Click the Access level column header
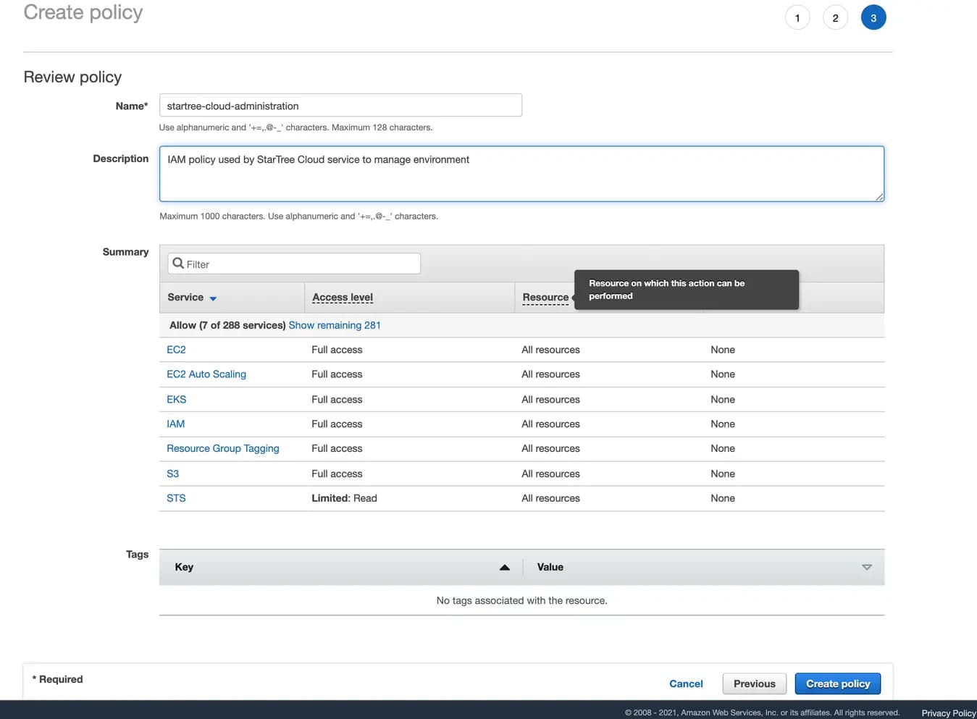The width and height of the screenshot is (977, 719). point(343,298)
